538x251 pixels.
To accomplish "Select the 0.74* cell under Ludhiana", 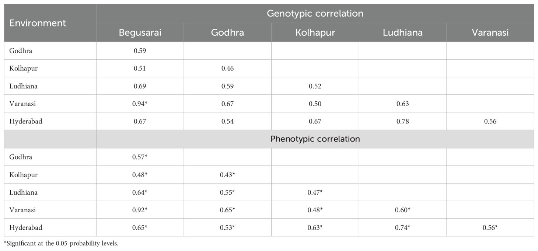I will point(402,228).
